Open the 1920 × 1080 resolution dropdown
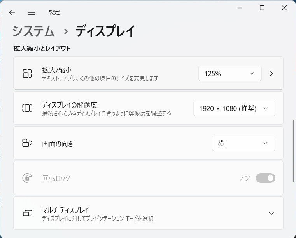This screenshot has height=238, width=296. (x=234, y=108)
